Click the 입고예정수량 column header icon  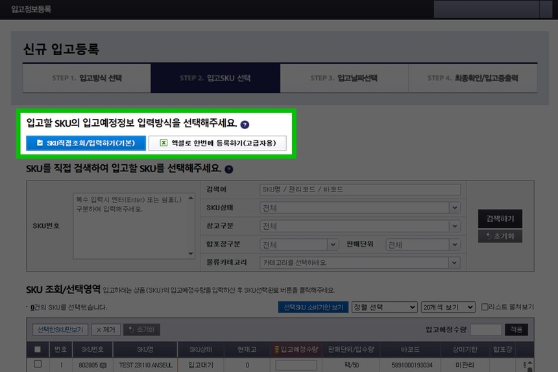click(x=276, y=349)
